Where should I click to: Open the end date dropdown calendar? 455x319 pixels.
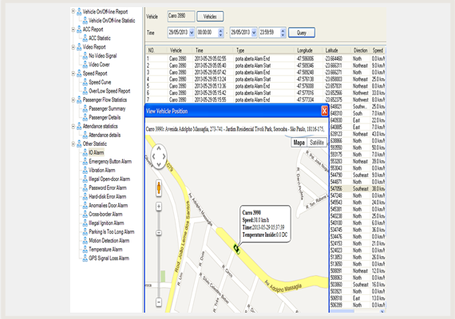(254, 33)
